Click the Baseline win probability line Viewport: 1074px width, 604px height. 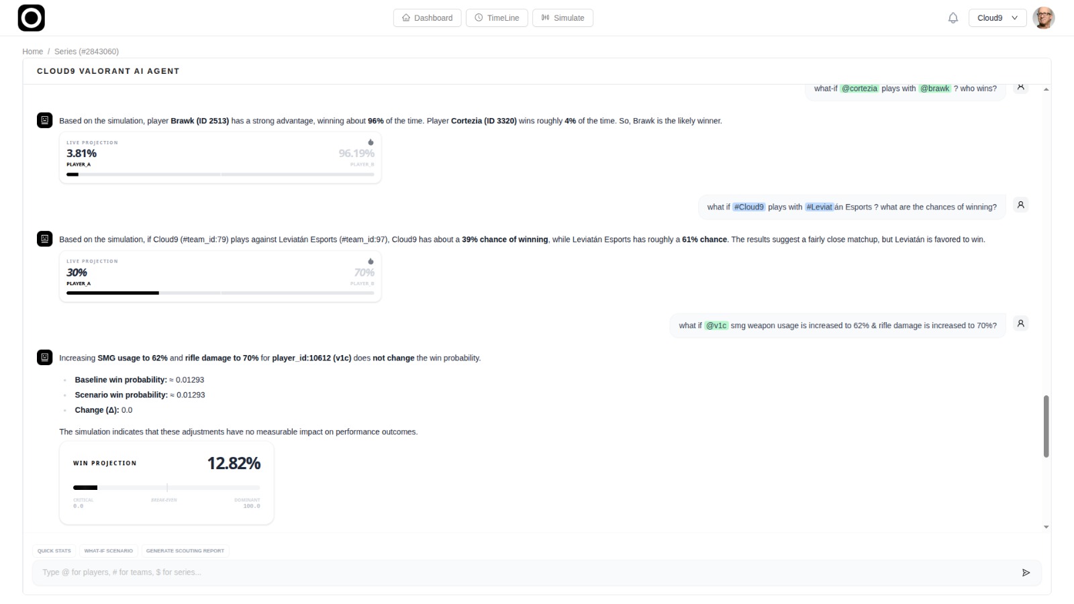coord(140,380)
